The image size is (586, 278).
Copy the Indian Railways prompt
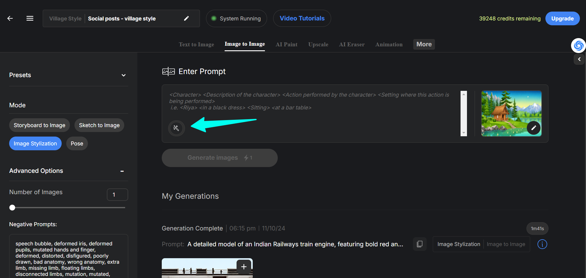(420, 244)
